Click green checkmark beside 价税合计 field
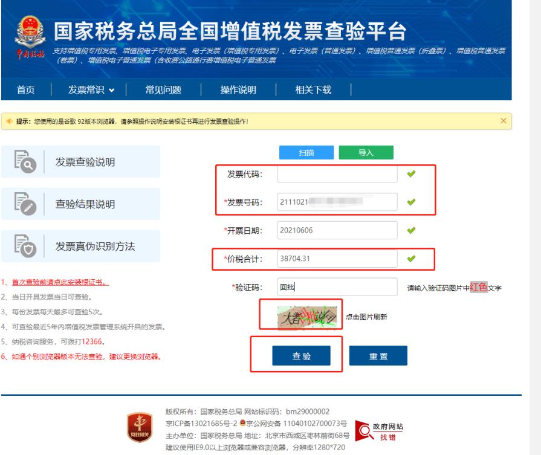Image resolution: width=541 pixels, height=455 pixels. coord(412,259)
